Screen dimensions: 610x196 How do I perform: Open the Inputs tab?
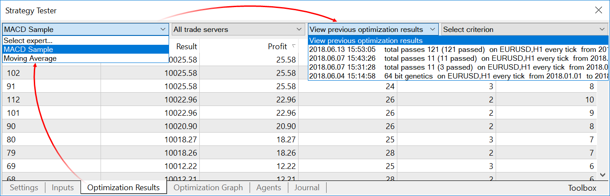tap(63, 188)
